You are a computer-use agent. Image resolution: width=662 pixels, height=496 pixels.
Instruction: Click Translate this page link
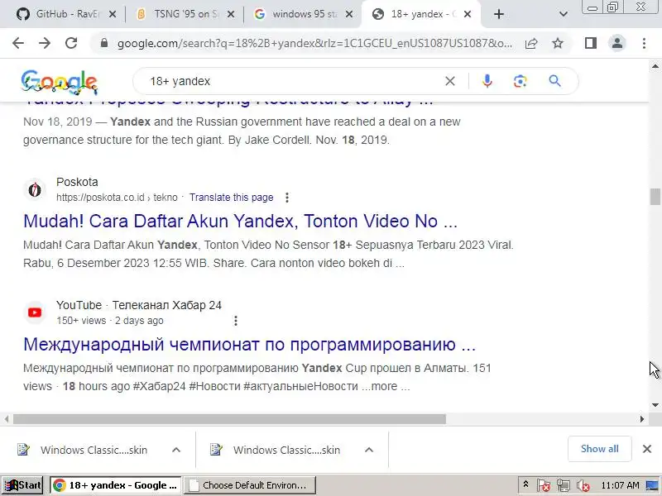point(231,198)
